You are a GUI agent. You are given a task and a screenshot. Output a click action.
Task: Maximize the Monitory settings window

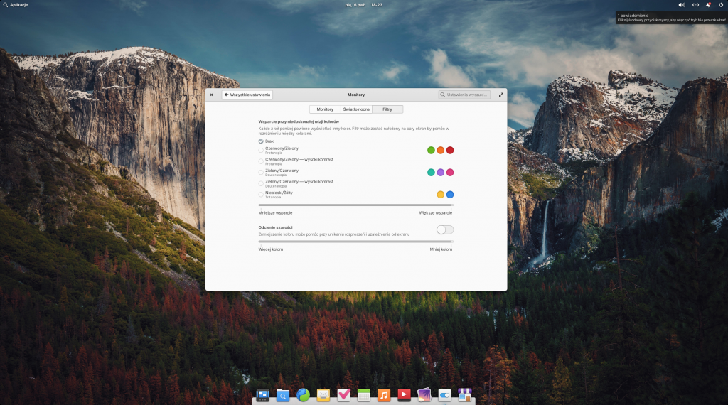pos(501,94)
